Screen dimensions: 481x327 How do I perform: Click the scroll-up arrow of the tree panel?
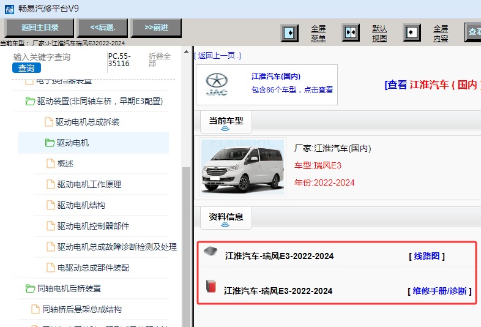coord(186,51)
